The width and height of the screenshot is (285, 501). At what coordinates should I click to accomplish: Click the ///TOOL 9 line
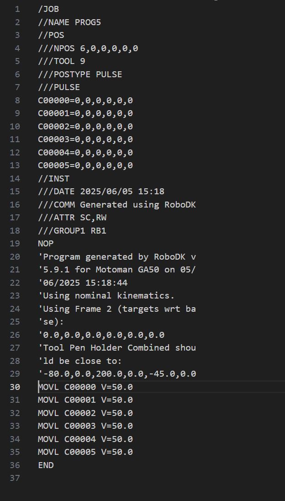click(61, 61)
